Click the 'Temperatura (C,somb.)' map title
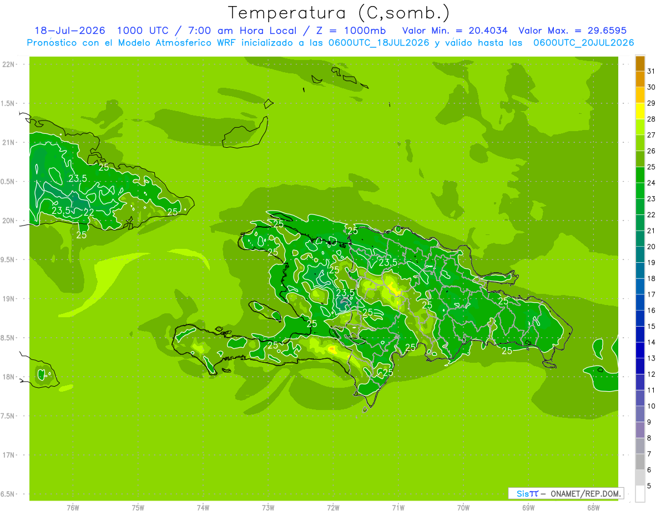The width and height of the screenshot is (666, 515). point(339,13)
